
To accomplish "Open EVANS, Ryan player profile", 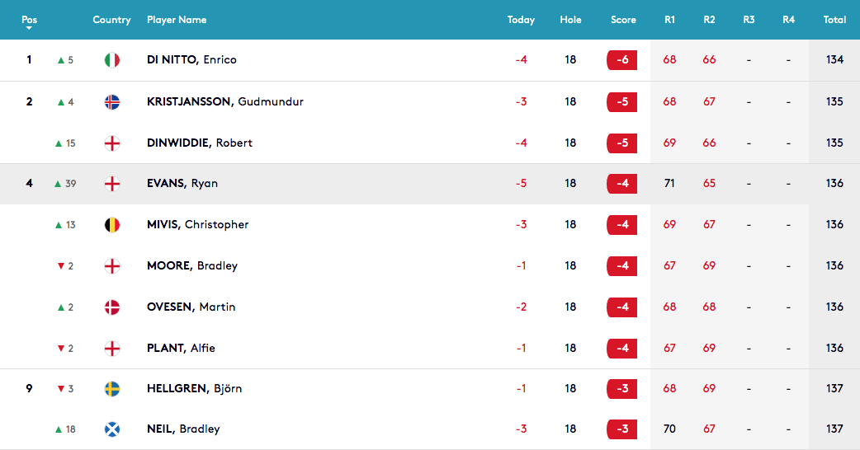I will click(x=182, y=184).
